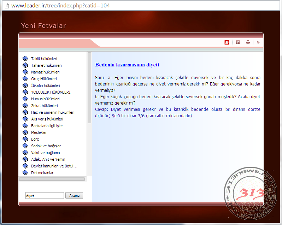The height and width of the screenshot is (225, 282).
Task: Open Vakıf ve bağlama category
Action: pyautogui.click(x=46, y=153)
